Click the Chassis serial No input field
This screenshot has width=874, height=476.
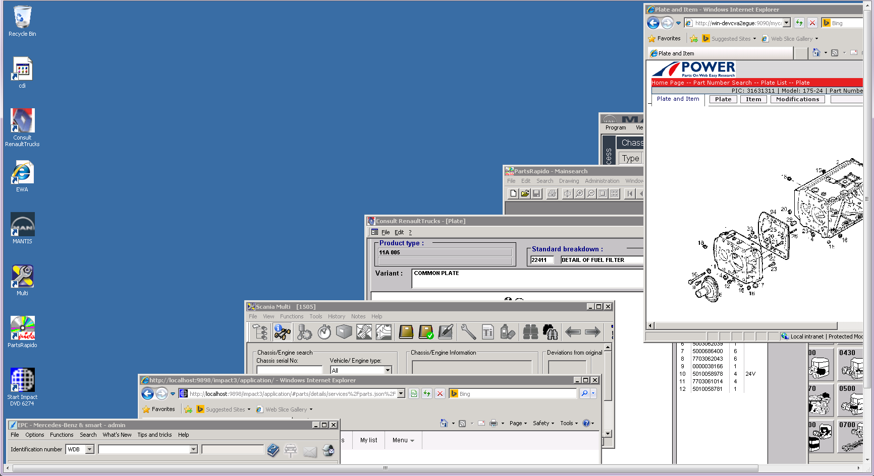[289, 370]
